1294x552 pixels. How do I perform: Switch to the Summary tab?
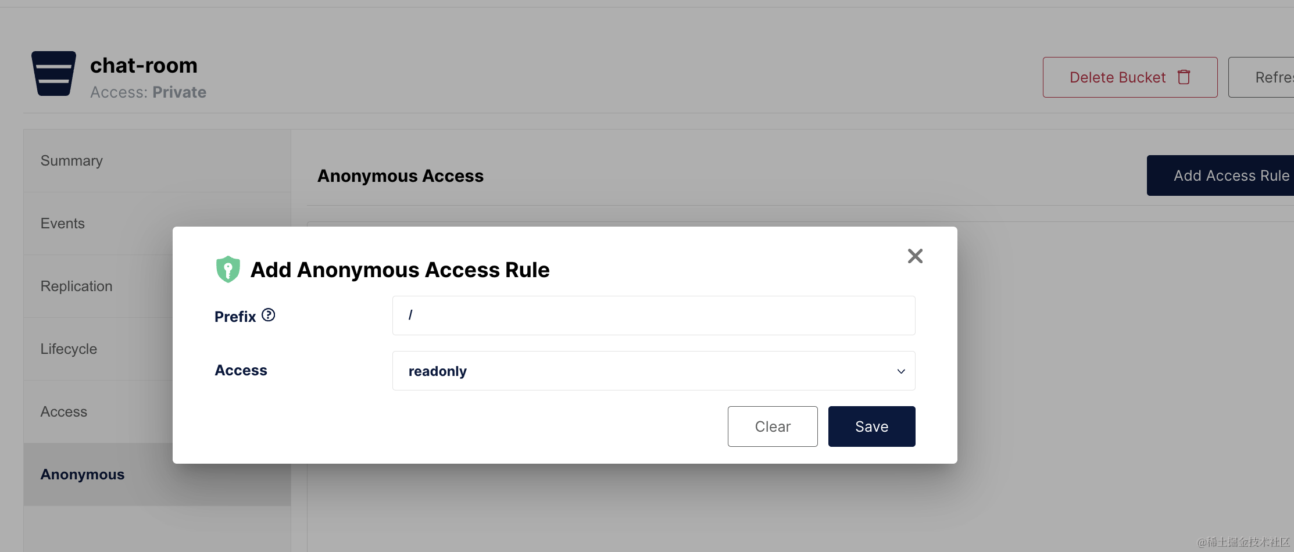(72, 161)
